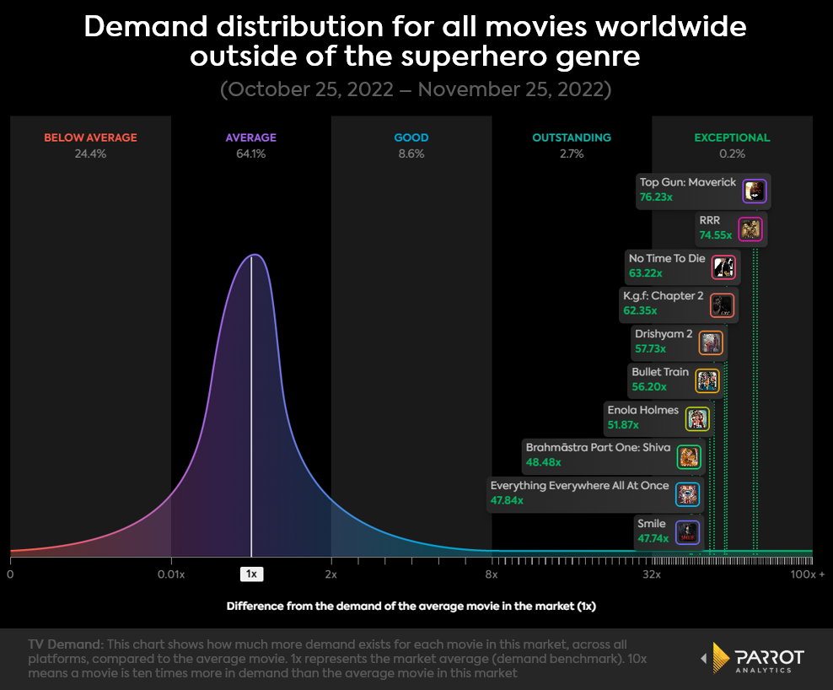The width and height of the screenshot is (833, 690).
Task: Click the Enola Holmes poster icon
Action: (x=696, y=418)
